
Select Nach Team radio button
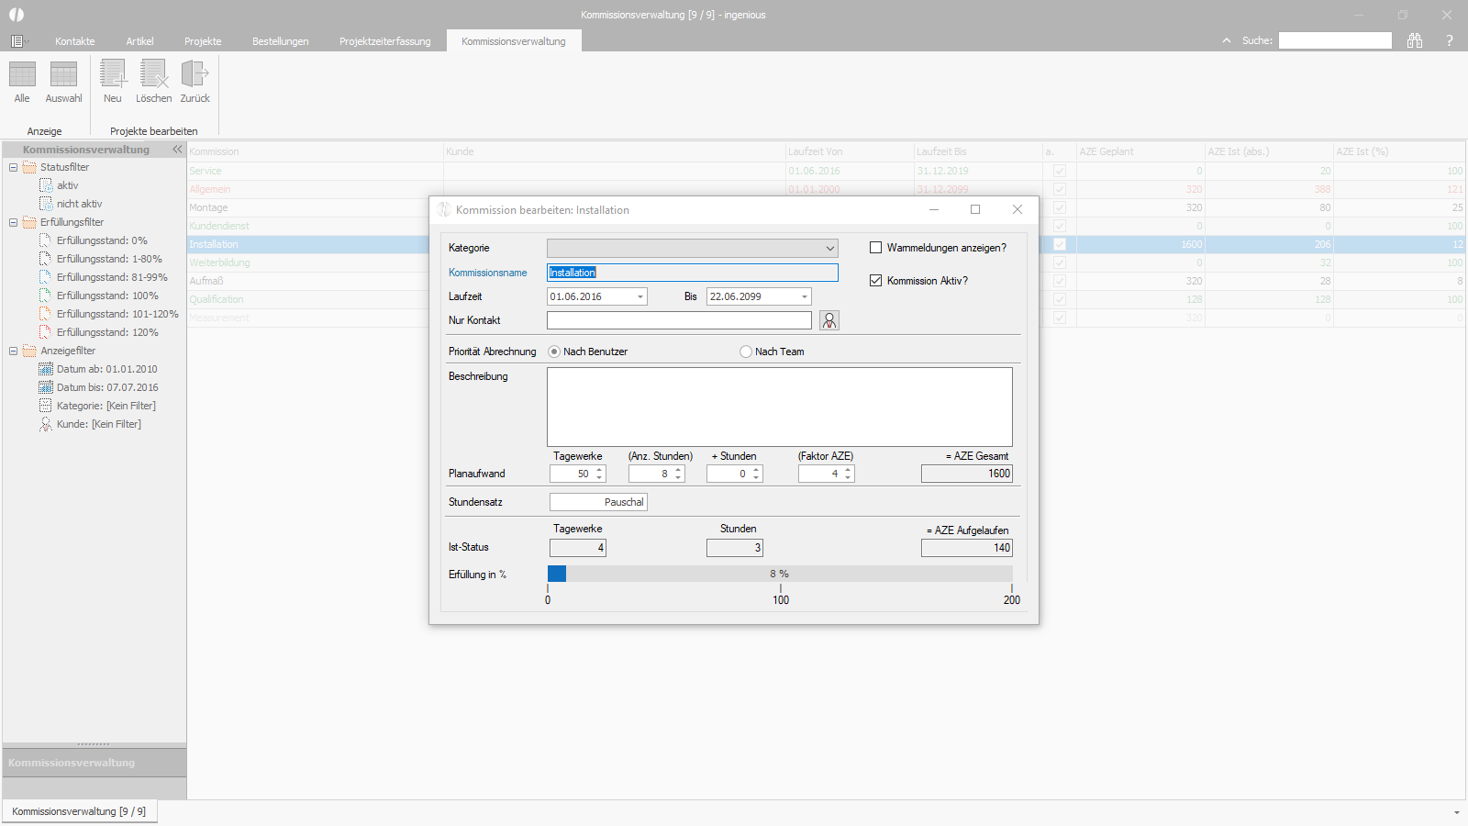[746, 352]
